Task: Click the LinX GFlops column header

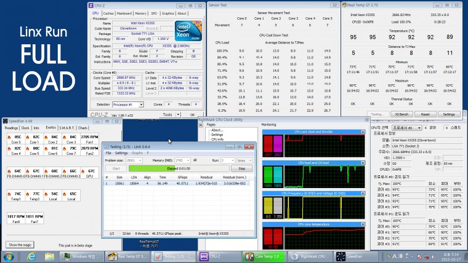Action: point(182,177)
